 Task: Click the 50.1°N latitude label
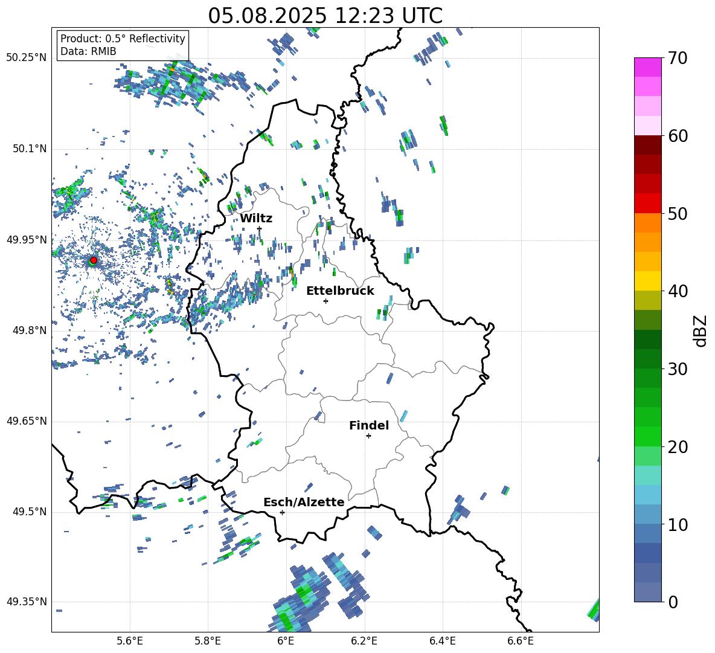click(30, 149)
